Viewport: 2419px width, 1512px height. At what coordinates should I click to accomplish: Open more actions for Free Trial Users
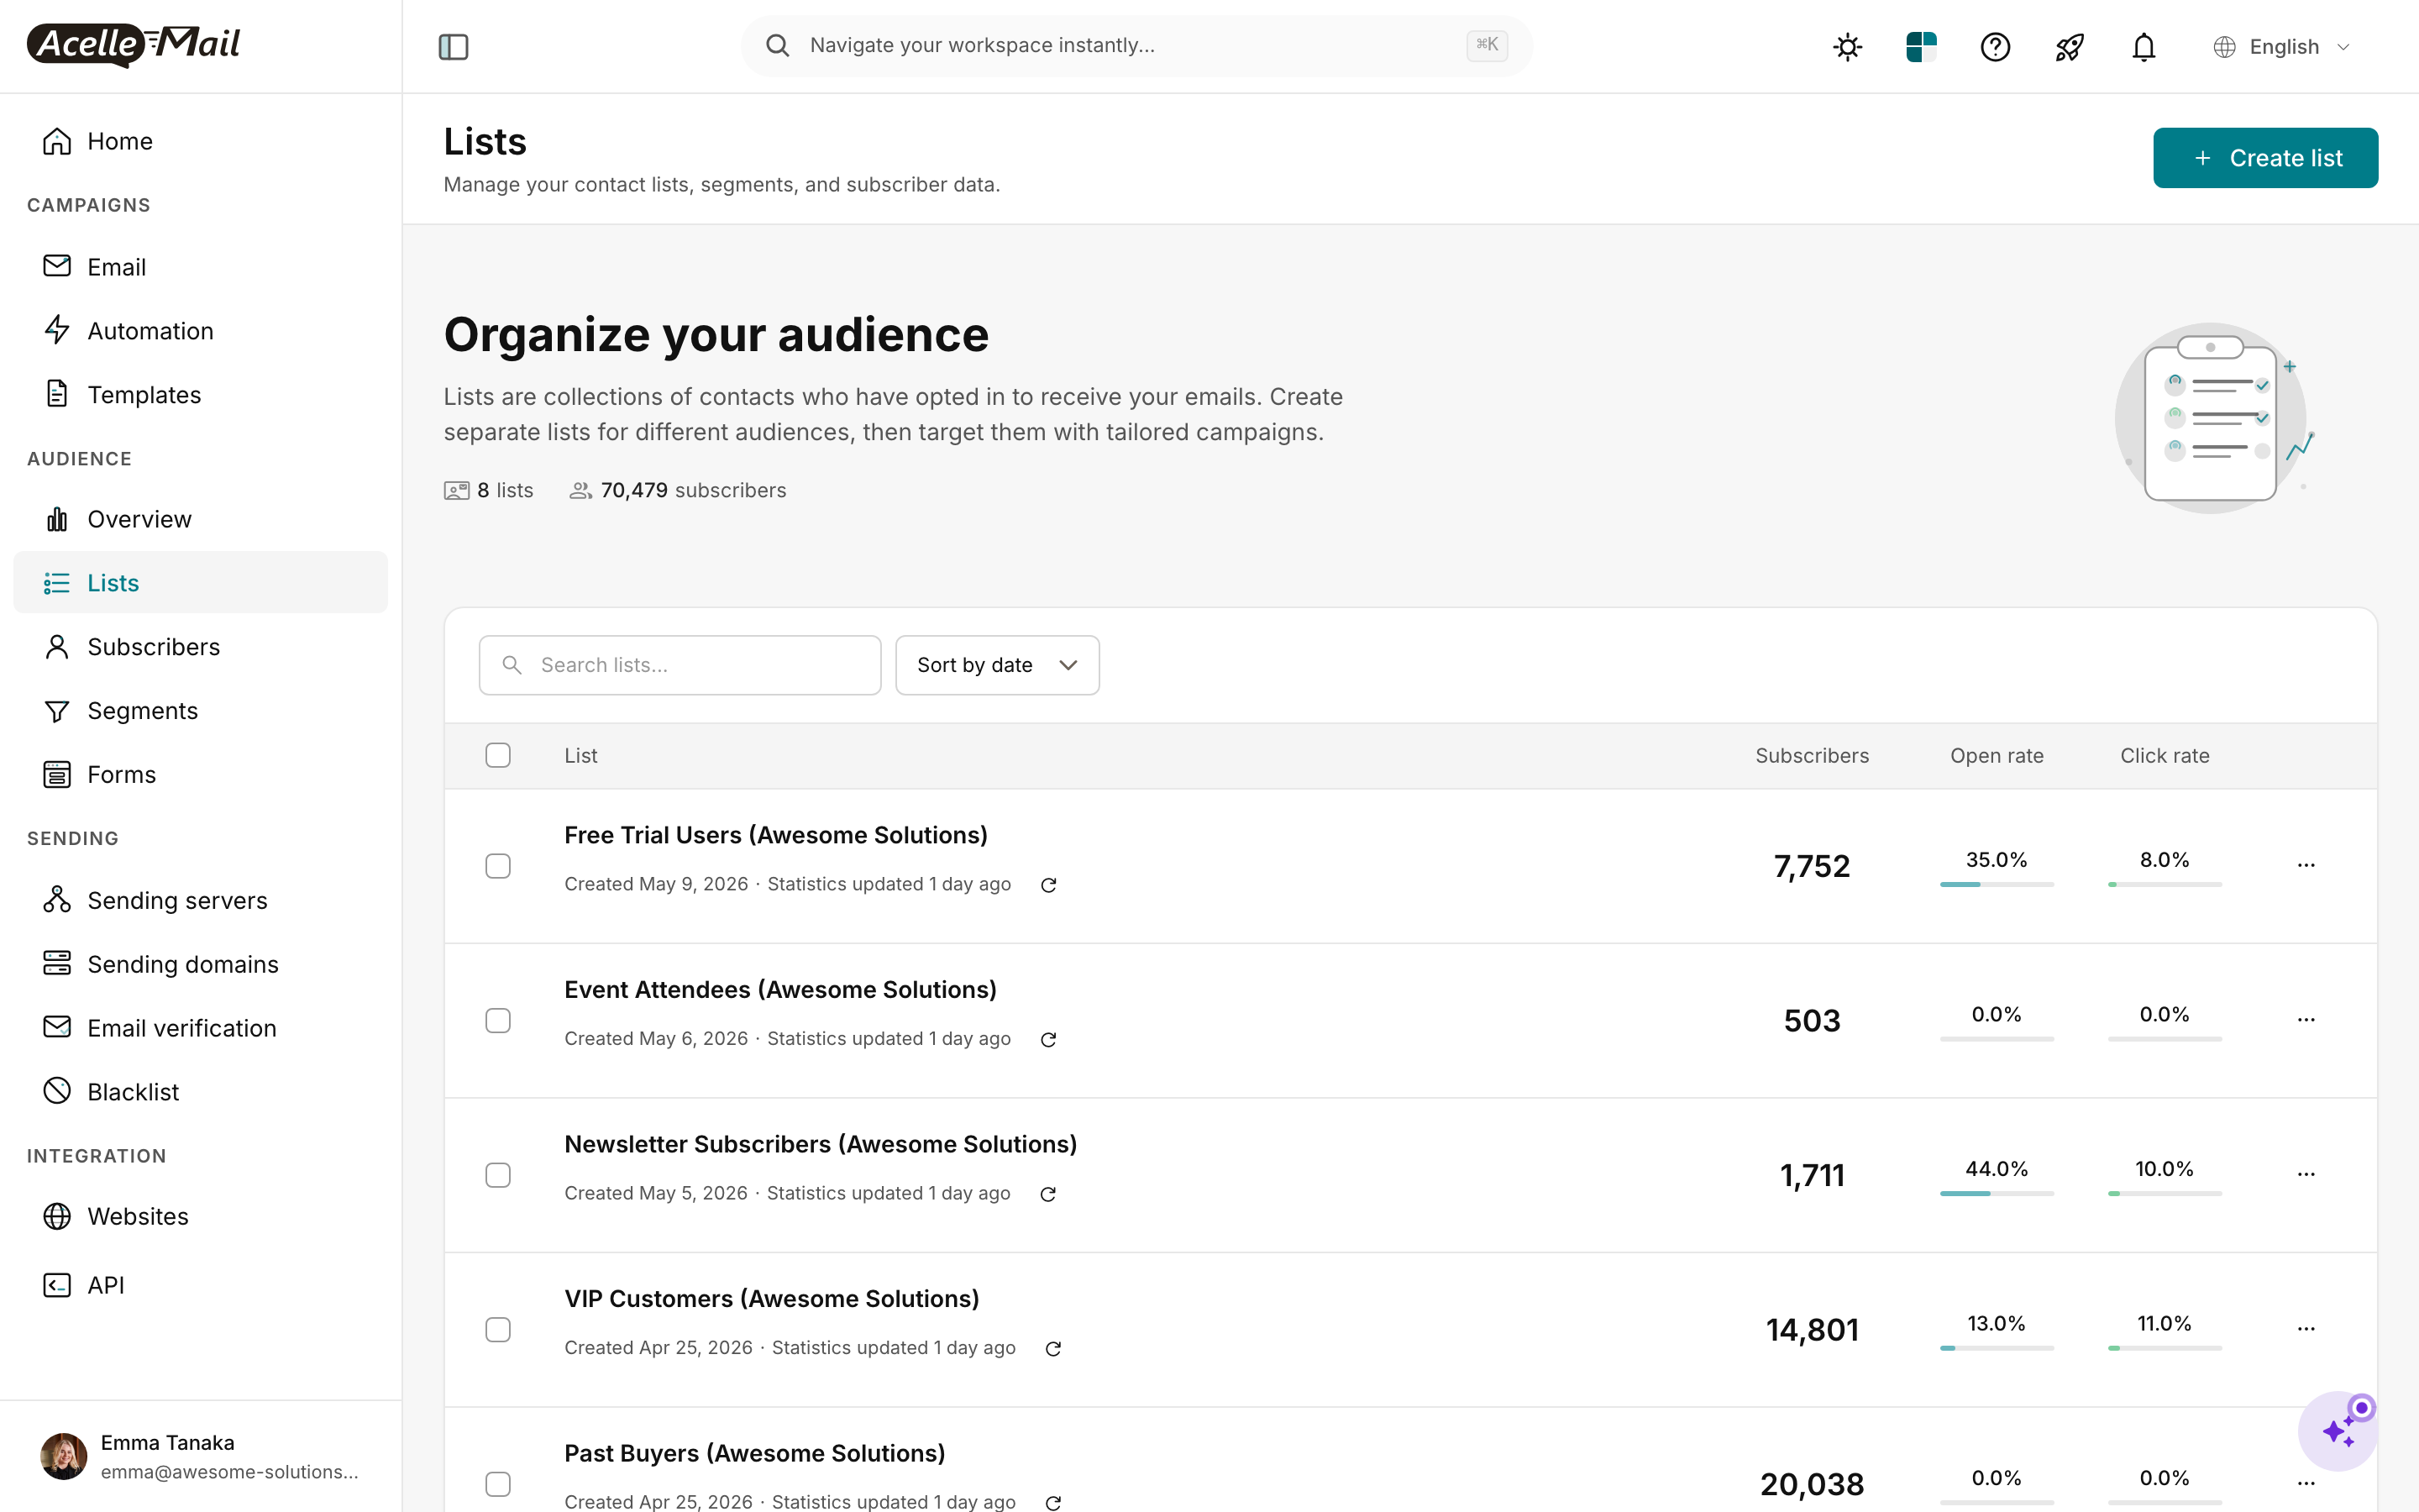(2306, 865)
